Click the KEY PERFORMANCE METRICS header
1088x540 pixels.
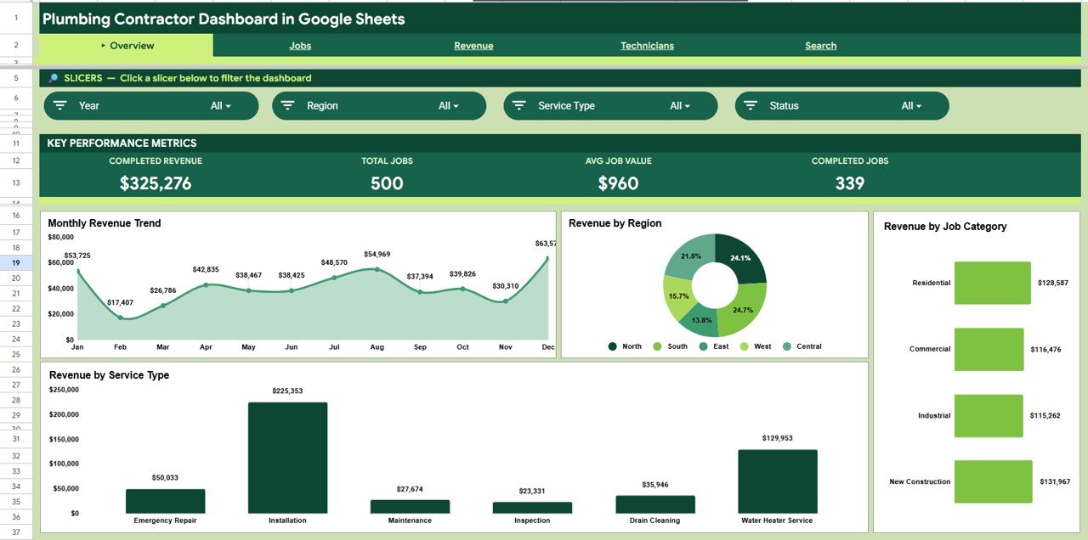tap(122, 143)
